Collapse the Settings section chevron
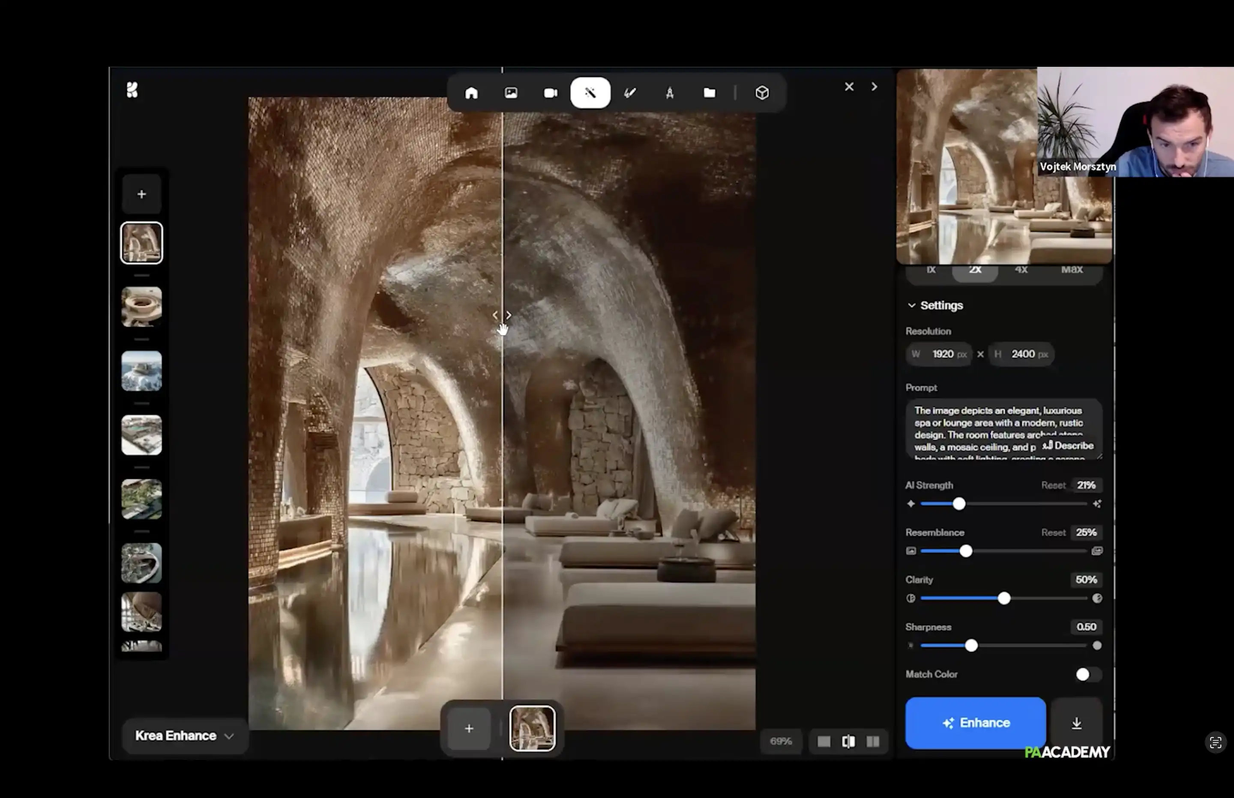Viewport: 1234px width, 798px height. coord(911,305)
